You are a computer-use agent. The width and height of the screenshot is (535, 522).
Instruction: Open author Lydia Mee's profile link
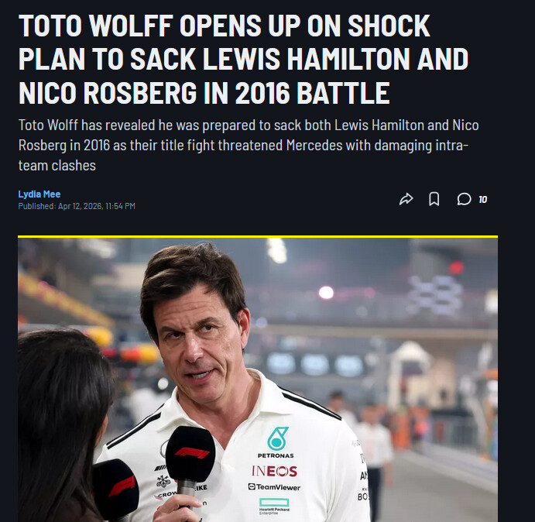click(x=39, y=194)
